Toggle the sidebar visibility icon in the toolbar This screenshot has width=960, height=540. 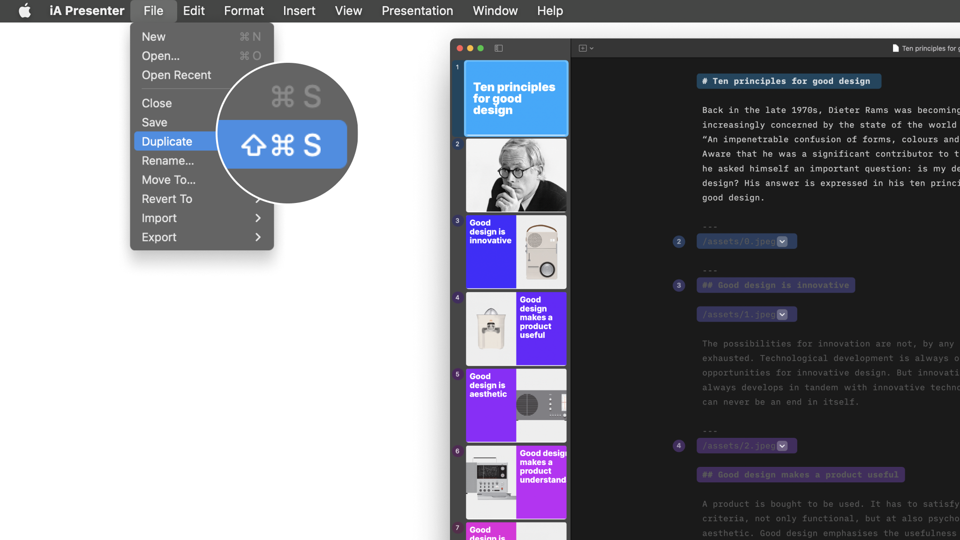pos(498,48)
